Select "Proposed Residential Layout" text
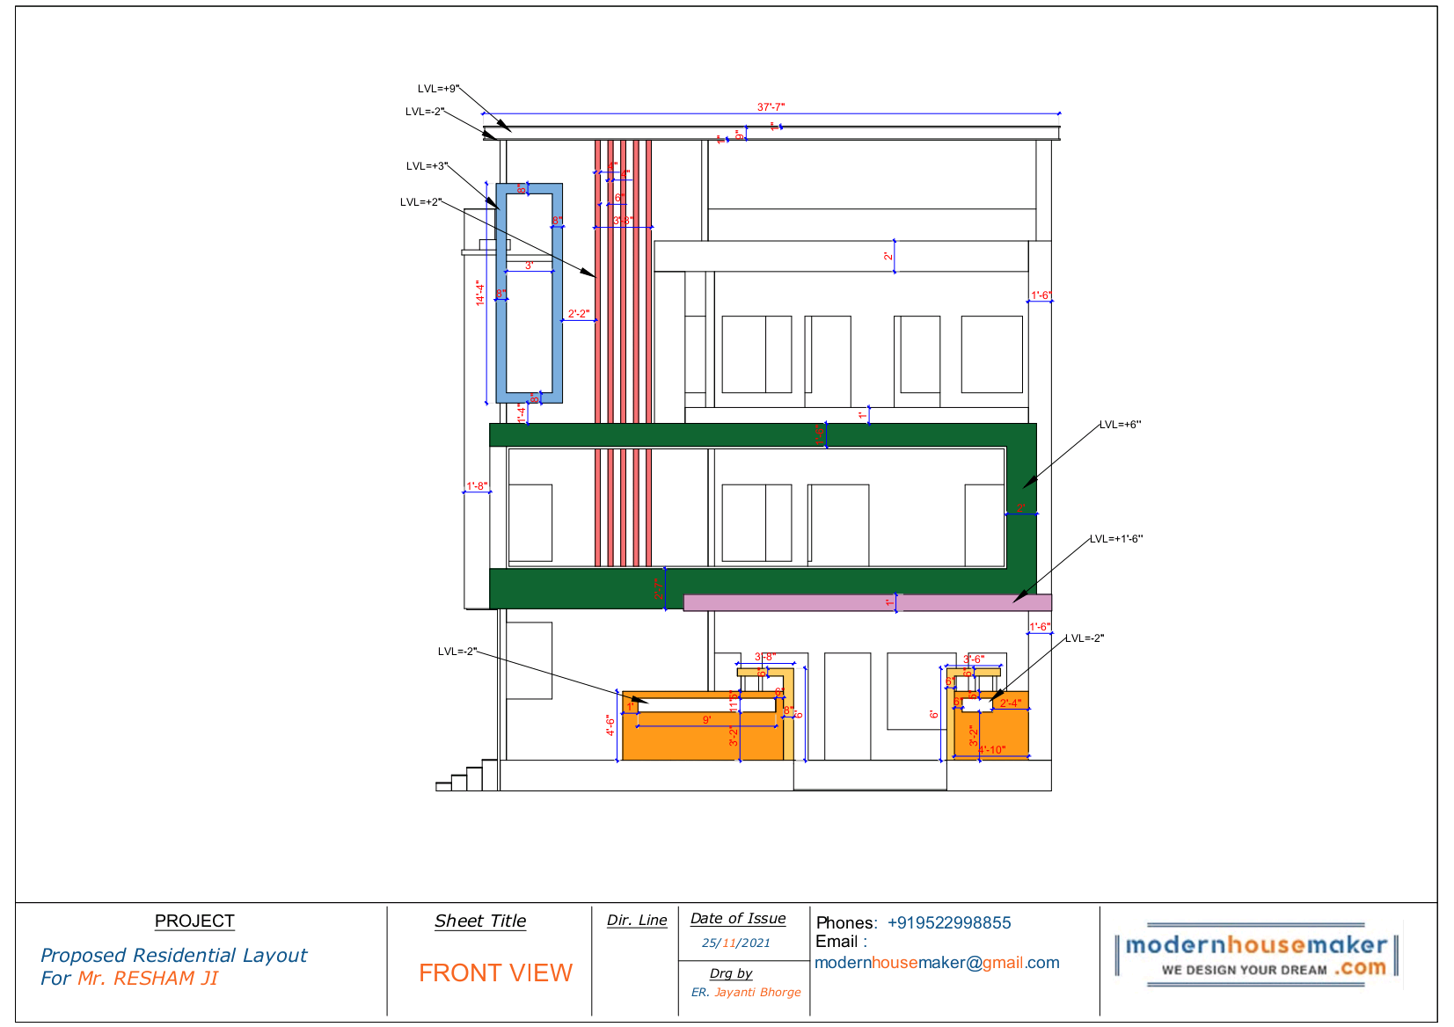Image resolution: width=1454 pixels, height=1027 pixels. (x=174, y=955)
